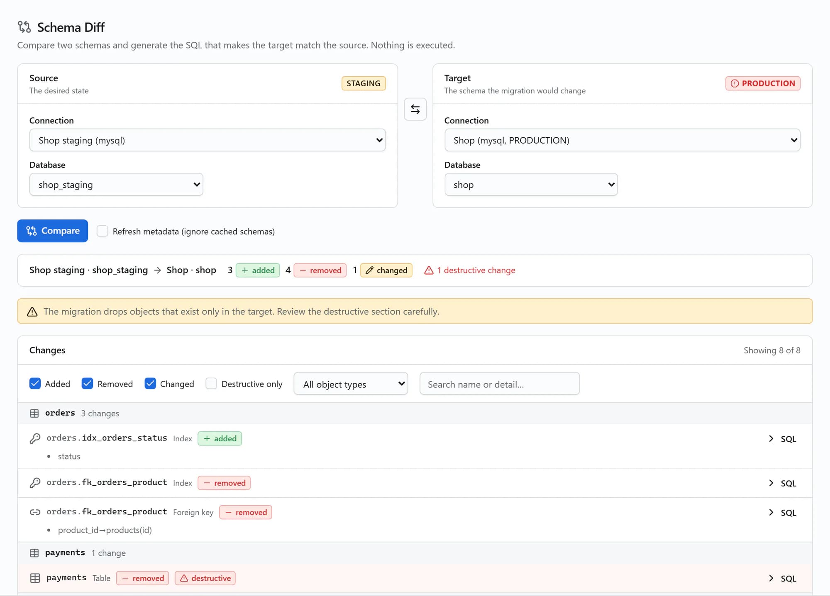Click the key icon beside fk_orders_product Index row
830x596 pixels.
35,483
